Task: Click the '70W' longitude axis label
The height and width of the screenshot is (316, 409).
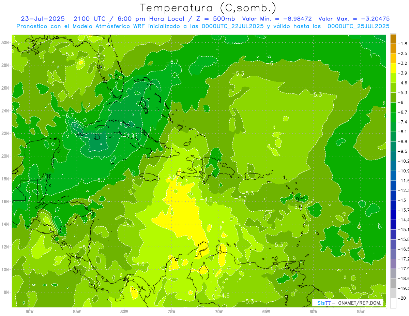Action: tap(219, 312)
